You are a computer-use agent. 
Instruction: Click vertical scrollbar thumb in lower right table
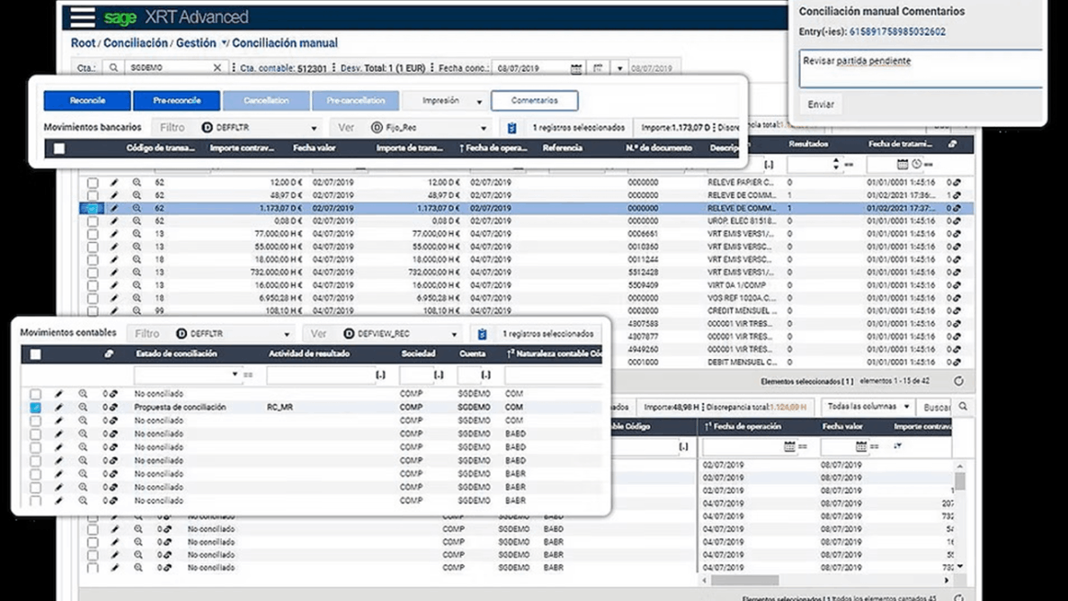click(x=959, y=482)
